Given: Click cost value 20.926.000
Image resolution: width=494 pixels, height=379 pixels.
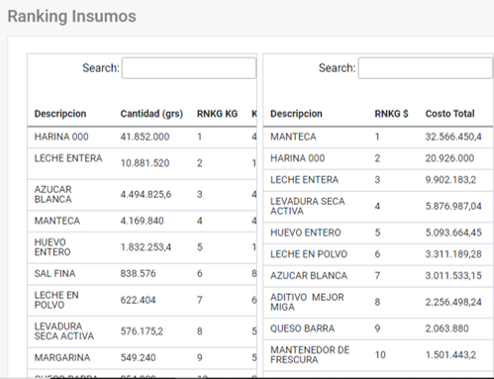Looking at the screenshot, I should tap(449, 158).
